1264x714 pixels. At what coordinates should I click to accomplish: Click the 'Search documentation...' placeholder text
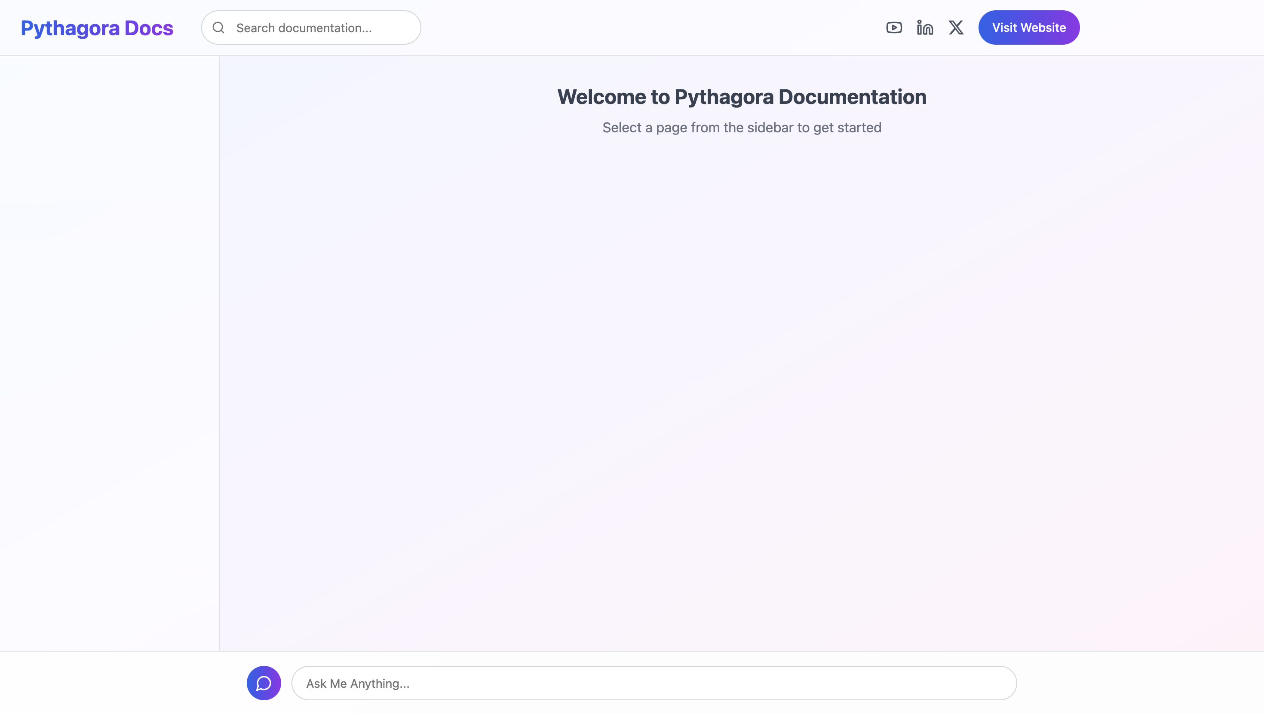304,28
